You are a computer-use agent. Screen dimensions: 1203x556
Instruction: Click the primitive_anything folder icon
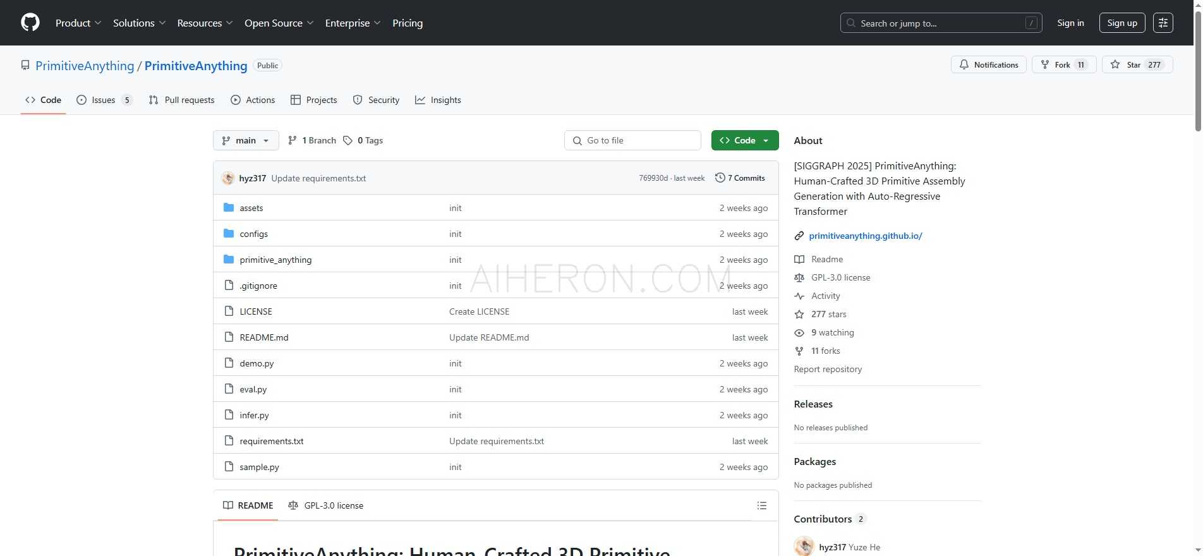pyautogui.click(x=229, y=260)
